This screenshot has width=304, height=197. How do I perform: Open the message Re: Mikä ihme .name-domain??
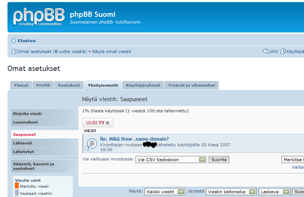134,139
